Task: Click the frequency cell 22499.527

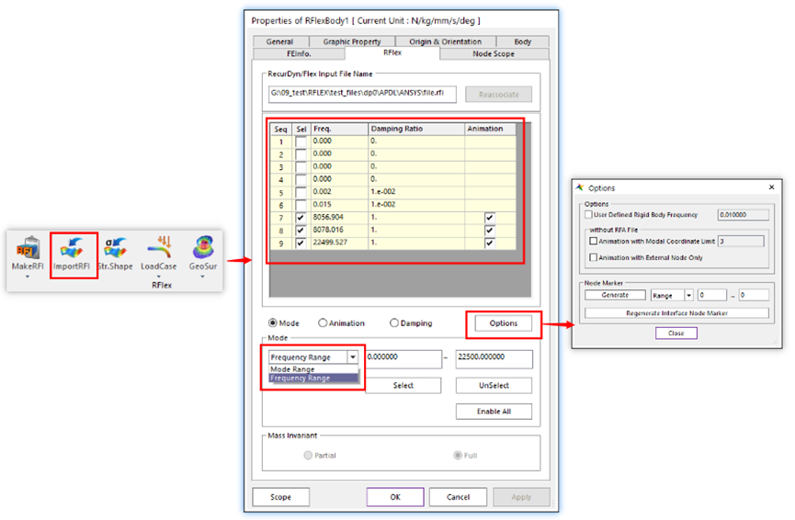Action: pos(339,243)
